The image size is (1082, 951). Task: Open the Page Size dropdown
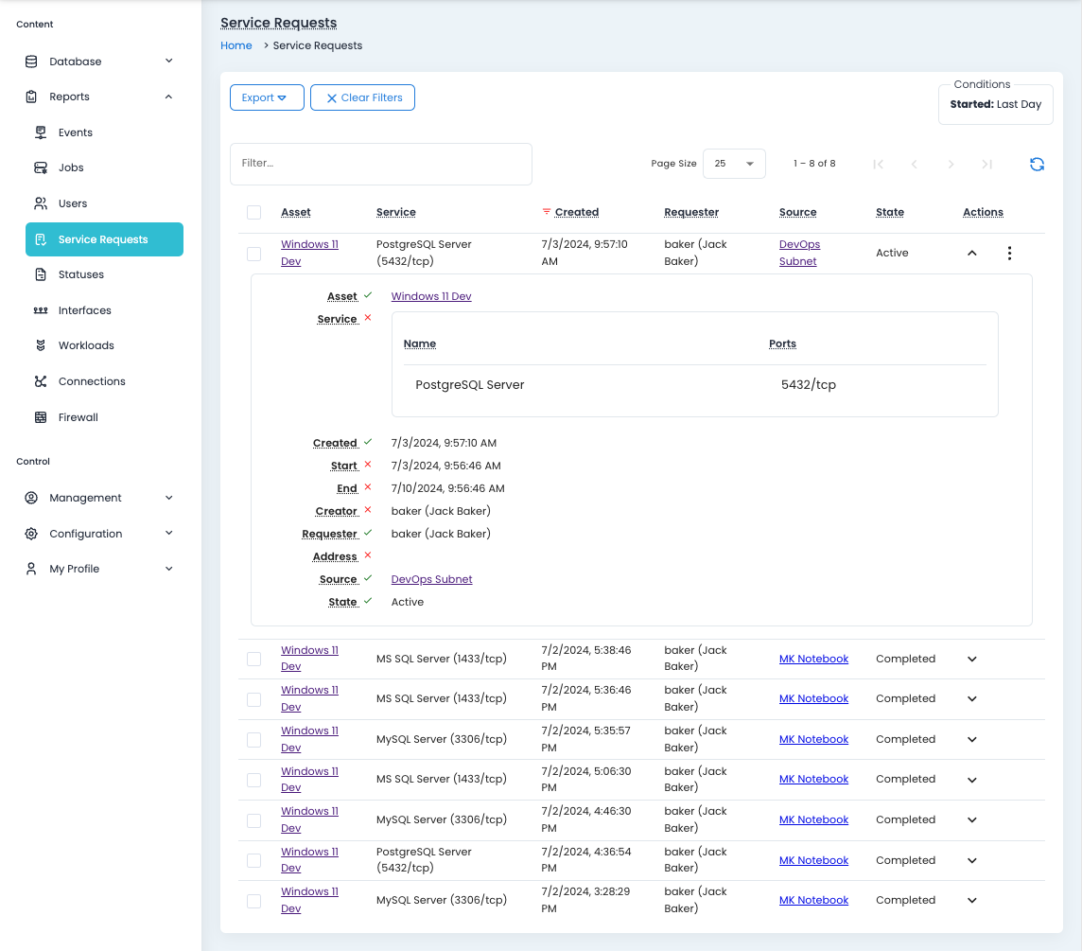(x=734, y=164)
